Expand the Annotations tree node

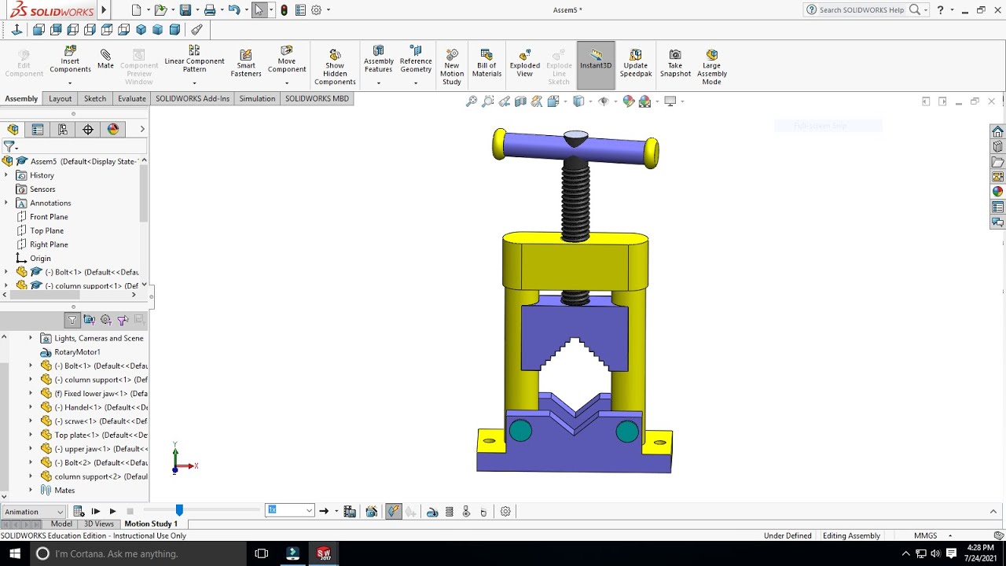6,203
